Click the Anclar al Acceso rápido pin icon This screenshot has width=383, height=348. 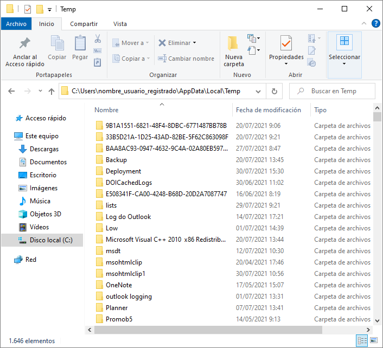pos(24,43)
